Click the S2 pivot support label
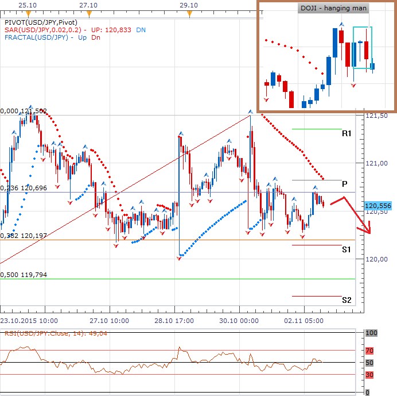Screen dimensions: 397x396 tap(346, 300)
